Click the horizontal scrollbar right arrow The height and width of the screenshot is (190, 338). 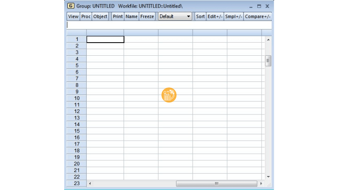(262, 184)
